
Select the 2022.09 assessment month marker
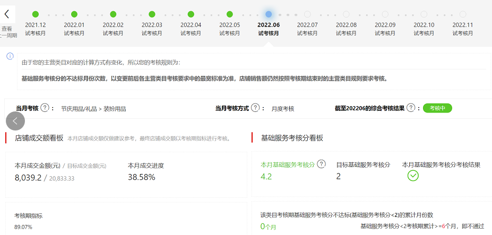385,14
